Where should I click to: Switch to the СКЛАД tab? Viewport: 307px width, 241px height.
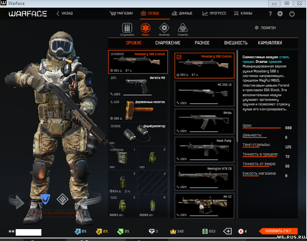click(150, 13)
